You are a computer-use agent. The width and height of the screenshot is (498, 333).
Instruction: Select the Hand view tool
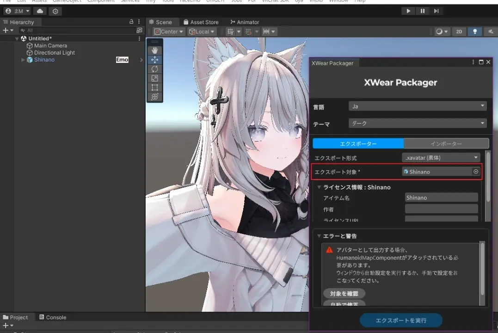coord(155,50)
